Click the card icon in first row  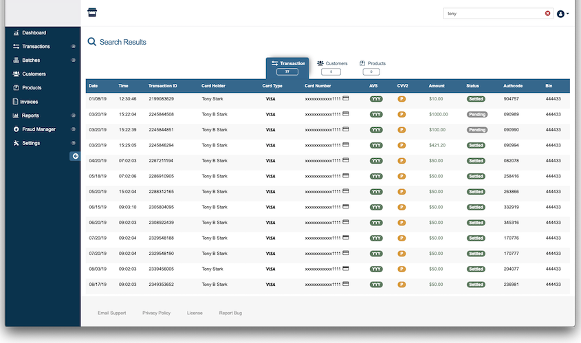point(346,98)
